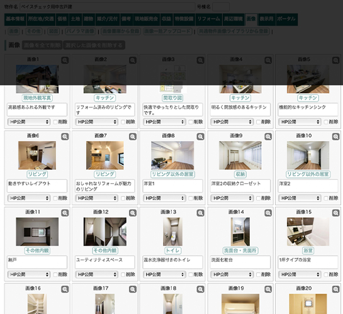The height and width of the screenshot is (314, 343).
Task: Click the magnifier icon for 画像19
Action: tap(268, 289)
